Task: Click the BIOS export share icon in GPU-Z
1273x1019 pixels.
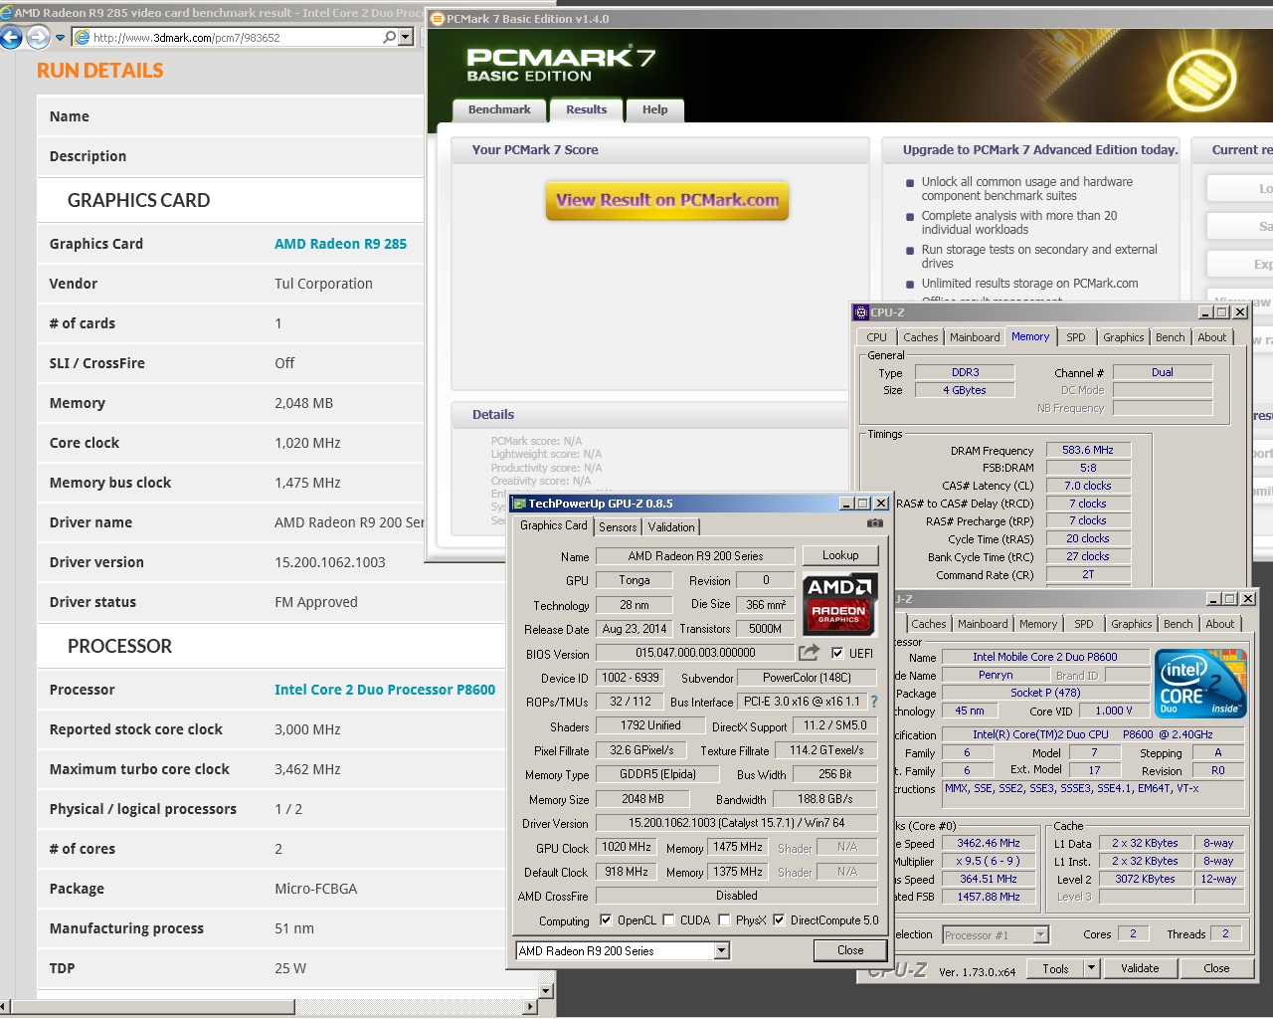Action: coord(809,653)
